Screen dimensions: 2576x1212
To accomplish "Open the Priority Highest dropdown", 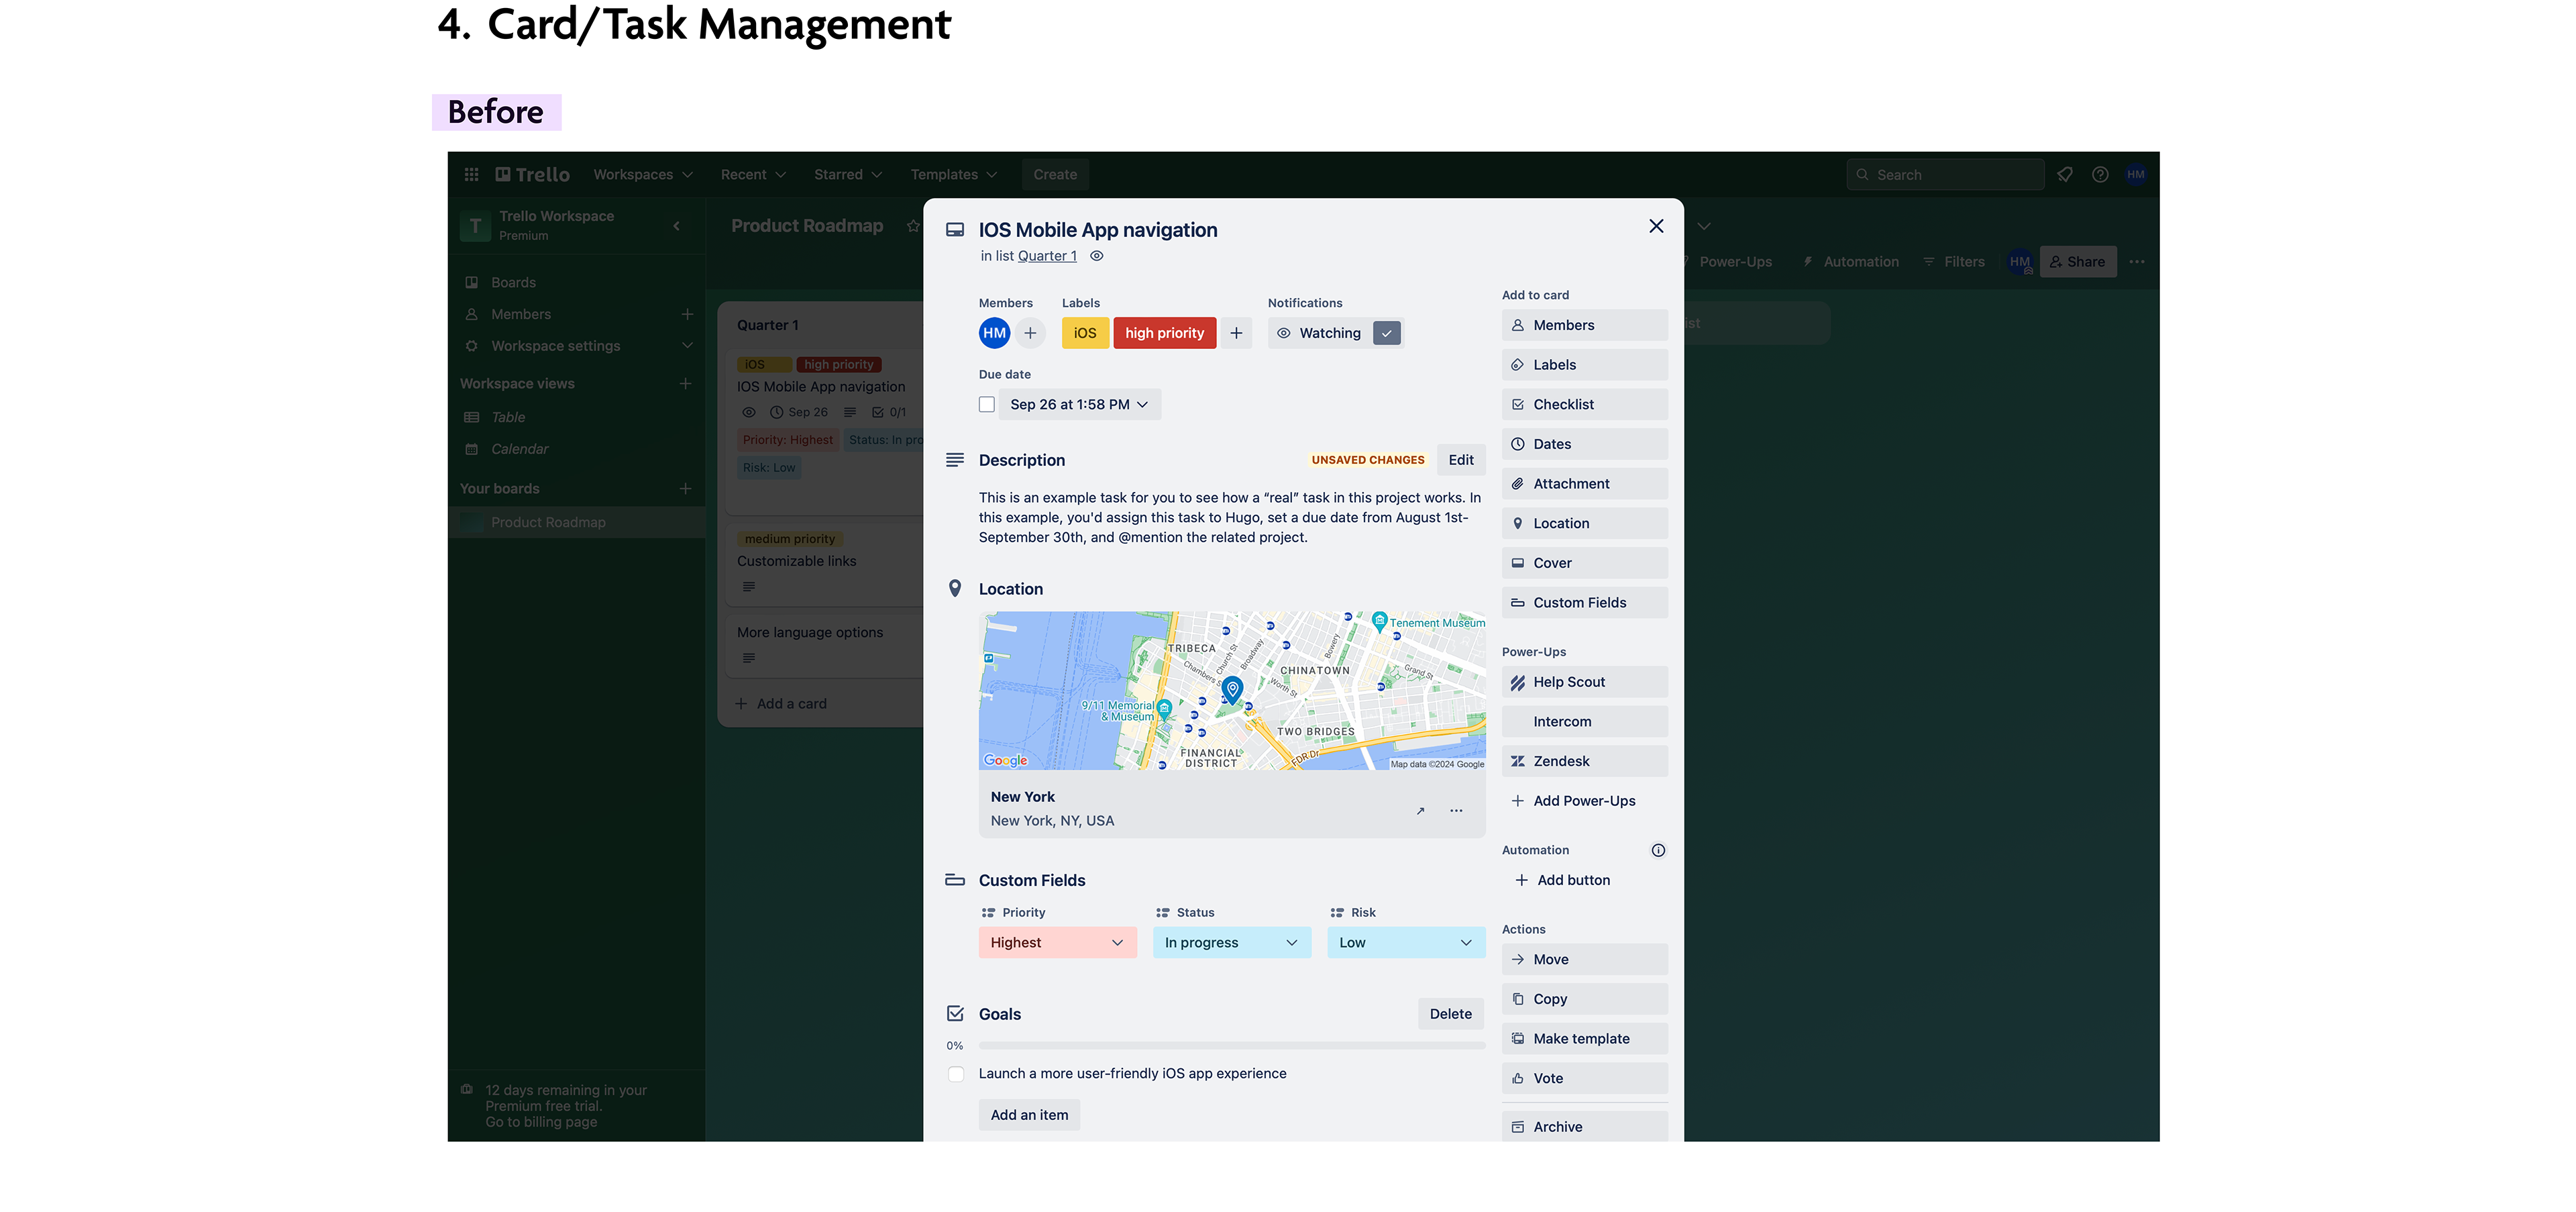I will pos(1057,943).
